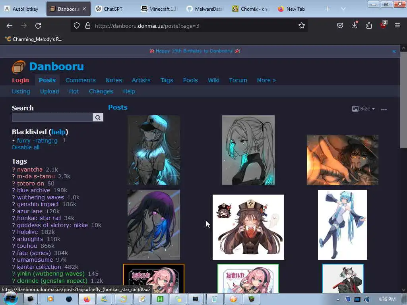Open the Hatsune Miku thumbnail

[x=342, y=225]
